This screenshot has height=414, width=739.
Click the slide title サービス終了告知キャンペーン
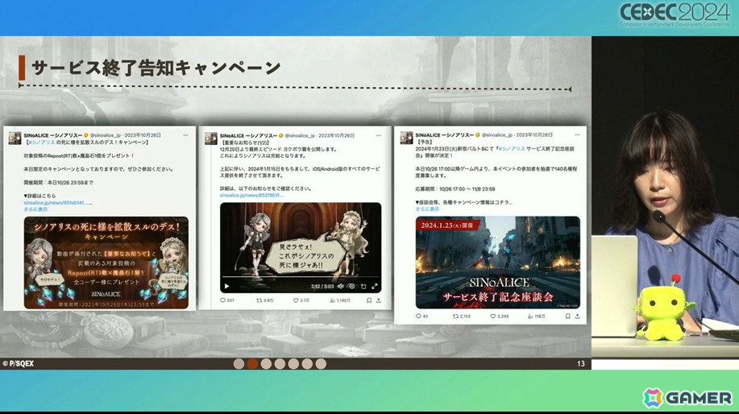coord(156,68)
